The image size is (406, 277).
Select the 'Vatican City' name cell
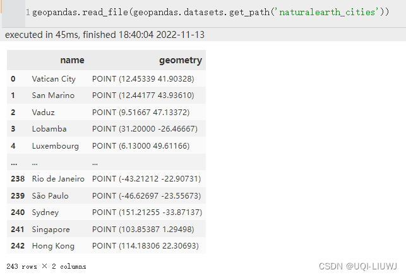(x=54, y=79)
